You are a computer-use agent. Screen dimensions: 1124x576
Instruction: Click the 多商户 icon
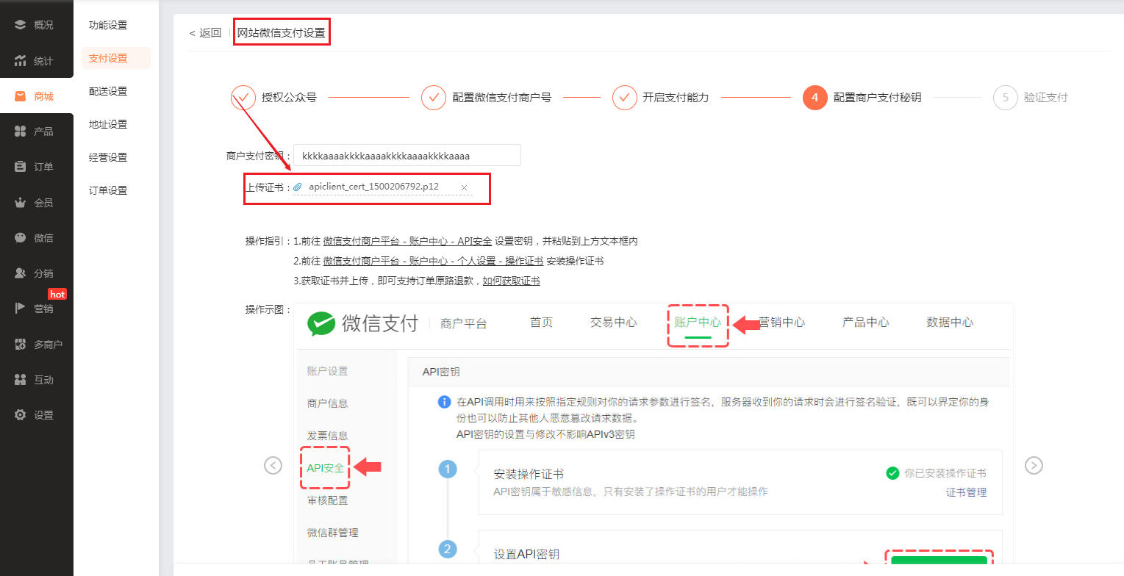coord(21,344)
